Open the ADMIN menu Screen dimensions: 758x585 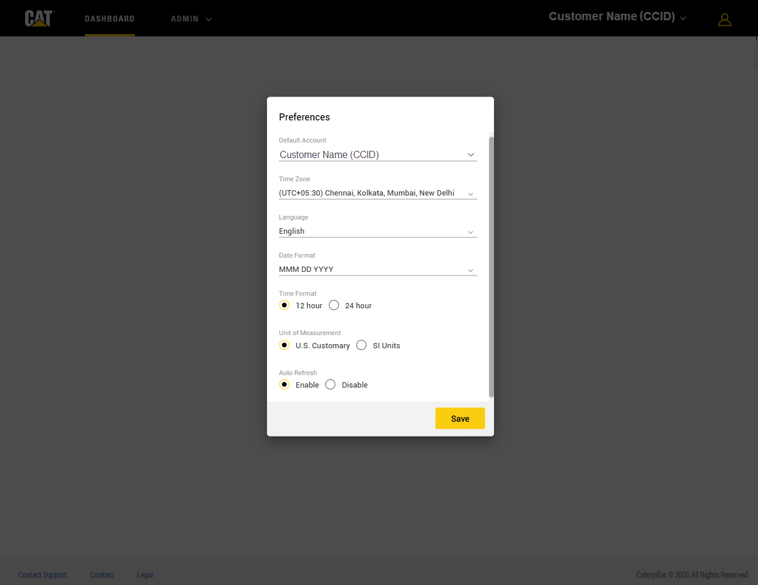[185, 19]
